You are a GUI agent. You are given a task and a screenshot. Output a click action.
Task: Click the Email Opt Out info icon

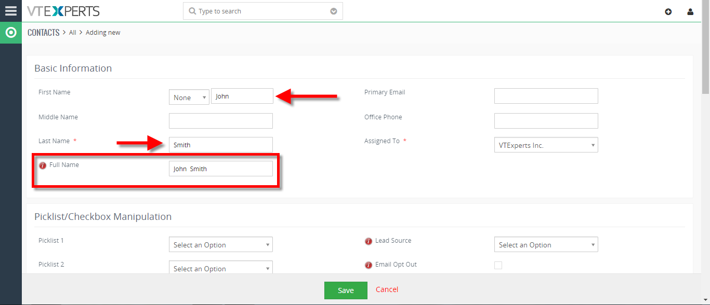pos(369,265)
